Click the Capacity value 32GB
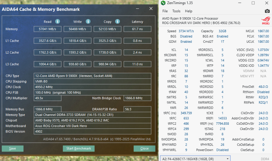Image resolution: width=272 pixels, height=161 pixels. [x=222, y=31]
